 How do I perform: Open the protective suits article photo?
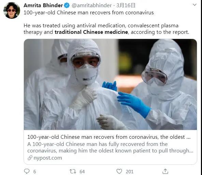coord(111,84)
